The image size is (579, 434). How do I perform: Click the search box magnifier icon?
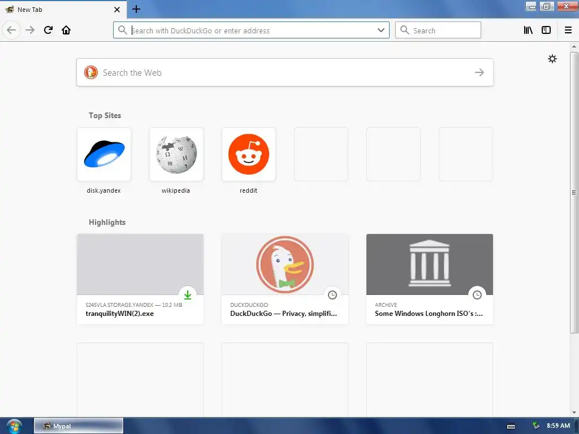tap(405, 31)
